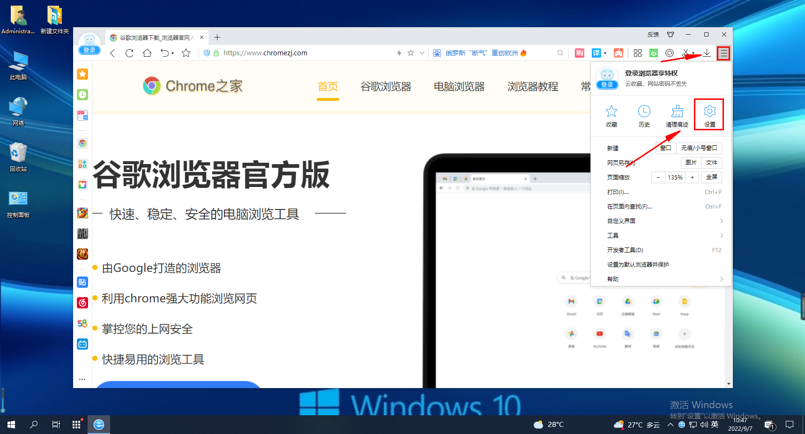Screen dimensions: 805x434
Task: Open 收藏 favorites in the menu panel
Action: 611,116
